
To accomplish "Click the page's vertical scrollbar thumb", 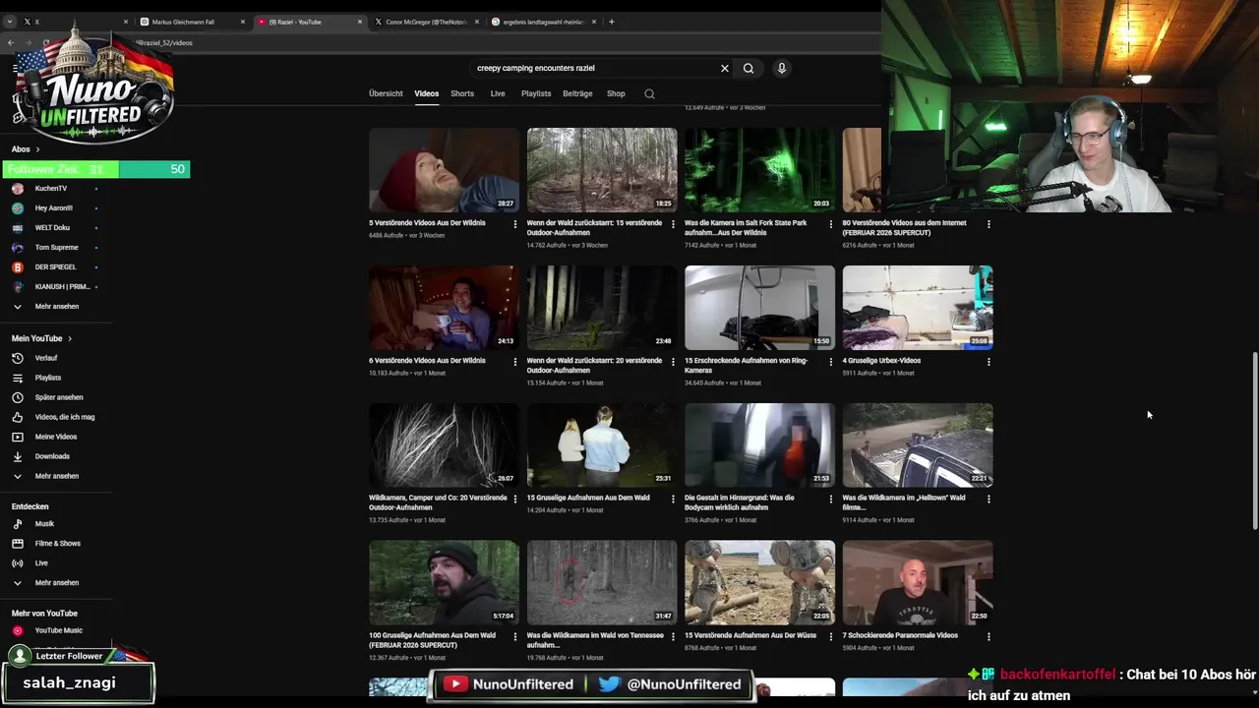I will 1254,442.
